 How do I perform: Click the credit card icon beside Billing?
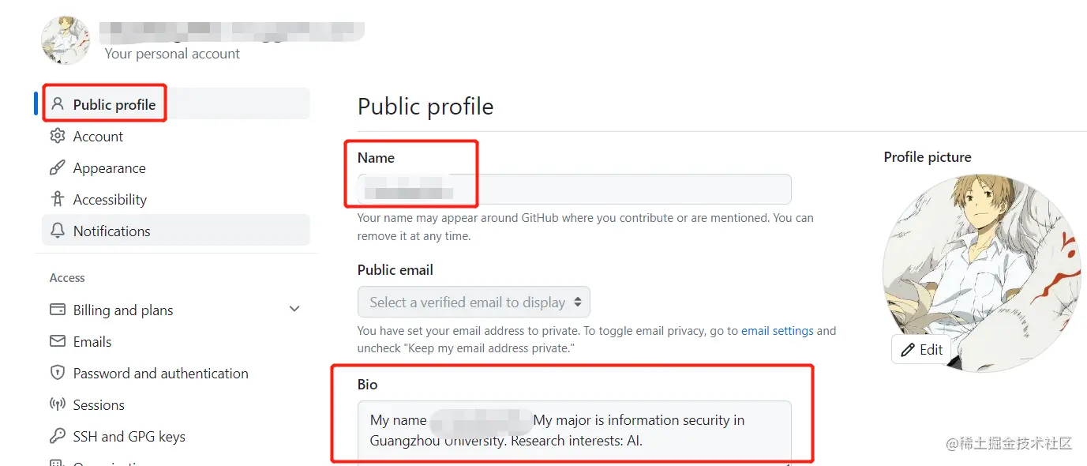(58, 310)
